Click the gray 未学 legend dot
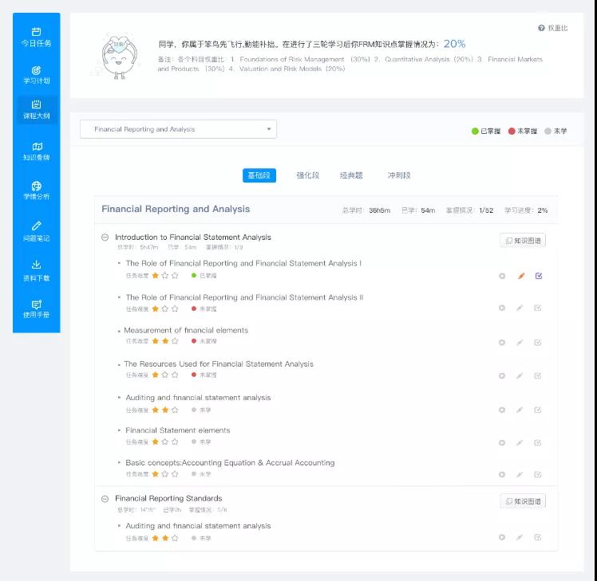Viewport: 597px width, 581px height. click(x=548, y=132)
